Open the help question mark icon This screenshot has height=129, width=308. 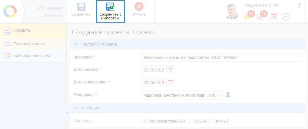point(299,6)
